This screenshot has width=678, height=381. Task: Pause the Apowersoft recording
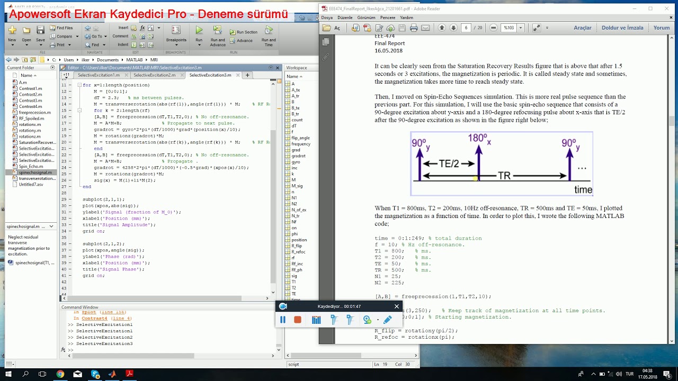click(x=283, y=320)
